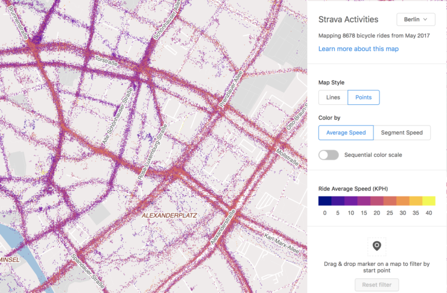Switch map style to Lines
447x293 pixels.
coord(333,98)
